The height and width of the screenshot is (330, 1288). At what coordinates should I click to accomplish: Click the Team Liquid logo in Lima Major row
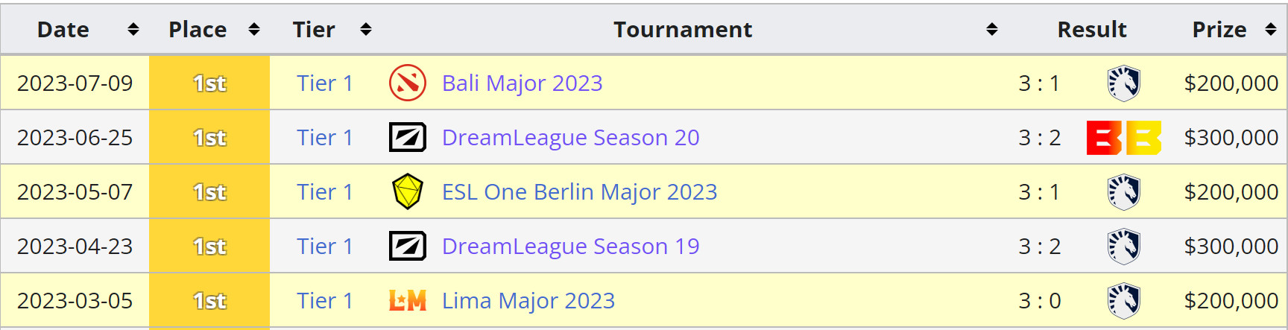tap(1123, 300)
